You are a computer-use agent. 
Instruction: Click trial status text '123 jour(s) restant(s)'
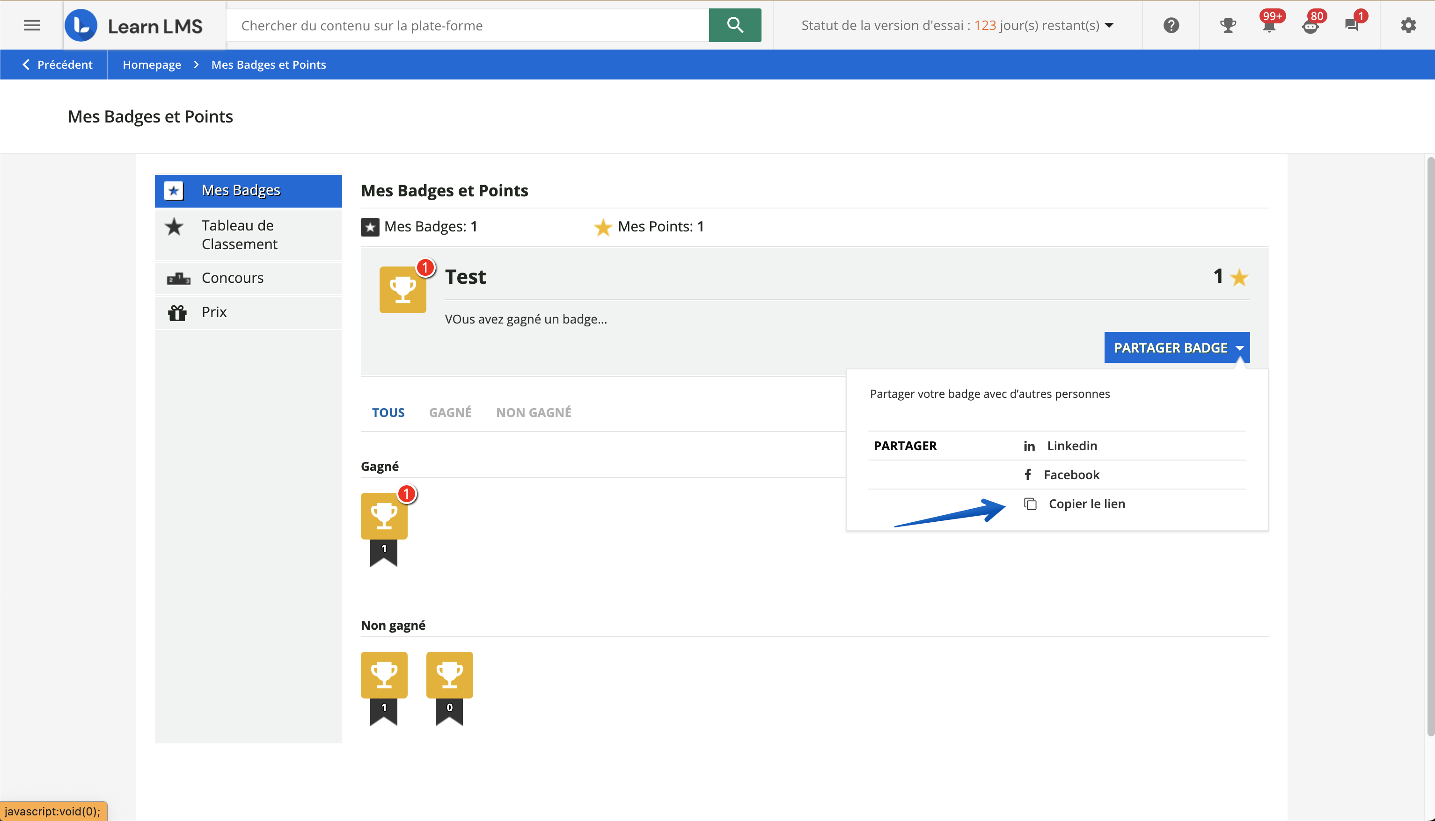pyautogui.click(x=1037, y=25)
